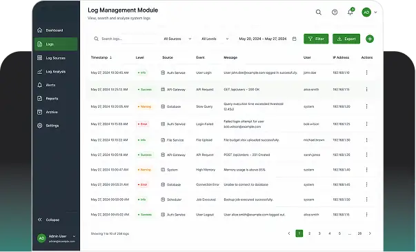This screenshot has height=252, width=416.
Task: Open Log Analysis in sidebar
Action: 56,72
